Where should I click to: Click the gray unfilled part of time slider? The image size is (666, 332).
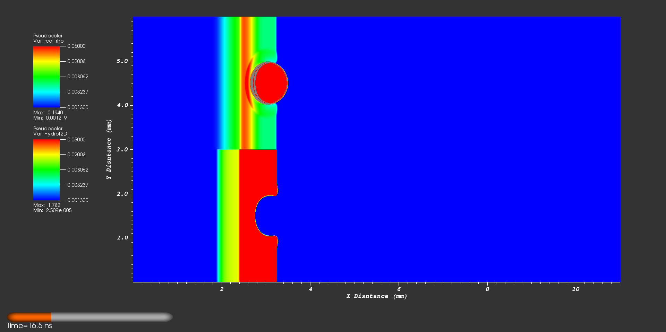pyautogui.click(x=111, y=317)
